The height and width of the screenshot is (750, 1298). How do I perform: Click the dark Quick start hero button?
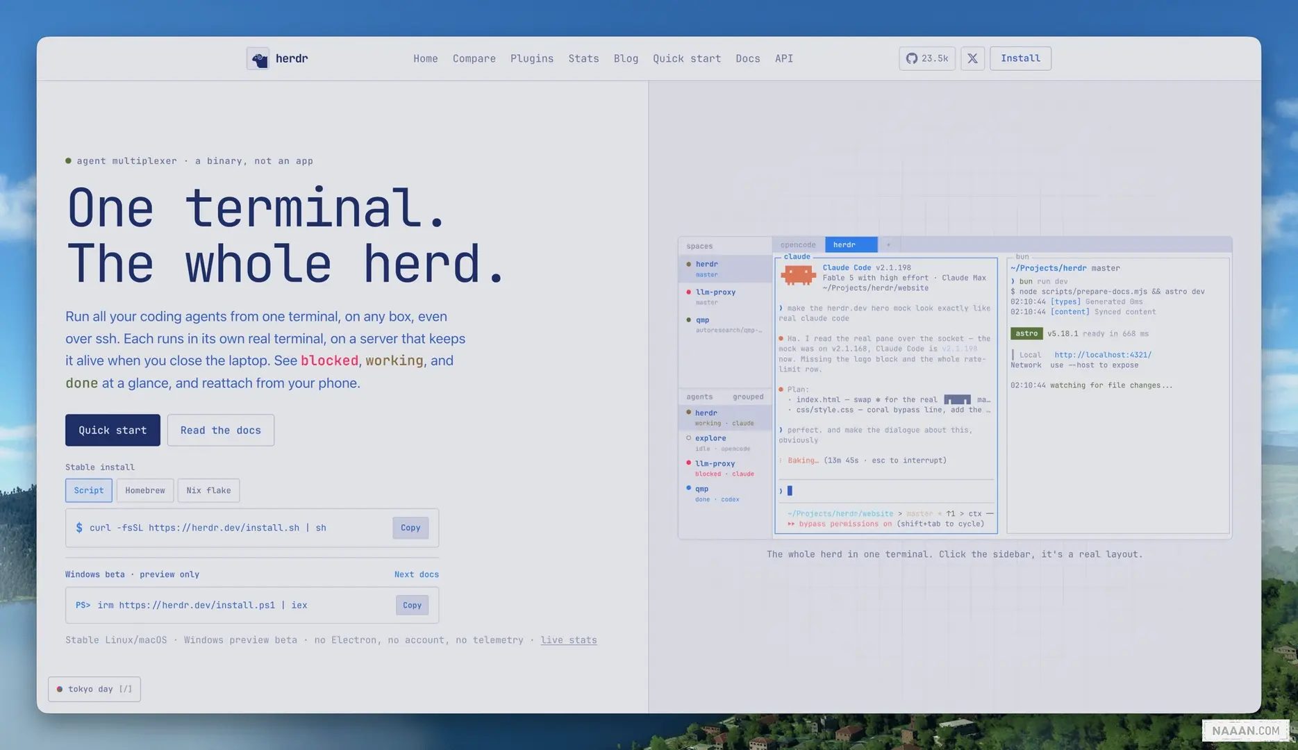click(x=113, y=431)
